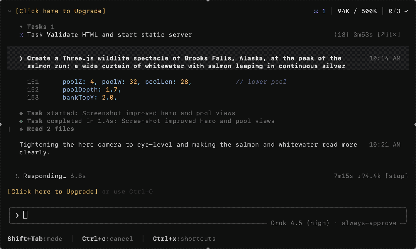Click the bottom Click here to Upgrade link
Image resolution: width=416 pixels, height=249 pixels.
(52, 192)
